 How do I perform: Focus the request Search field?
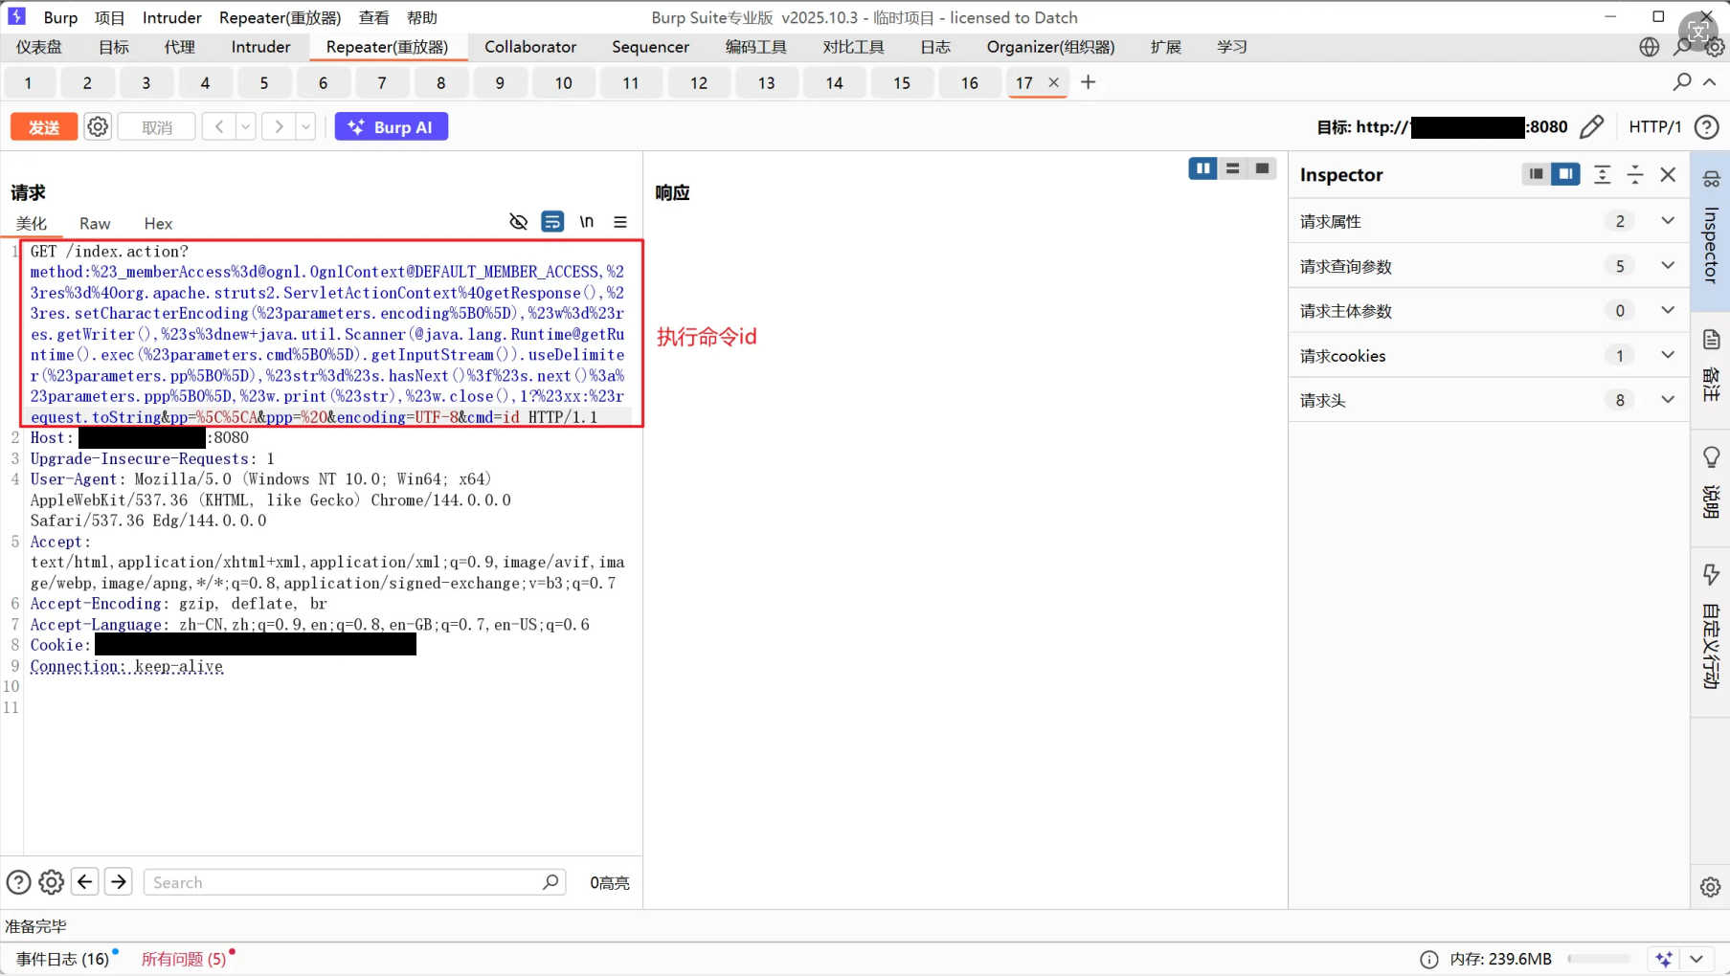[x=354, y=882]
